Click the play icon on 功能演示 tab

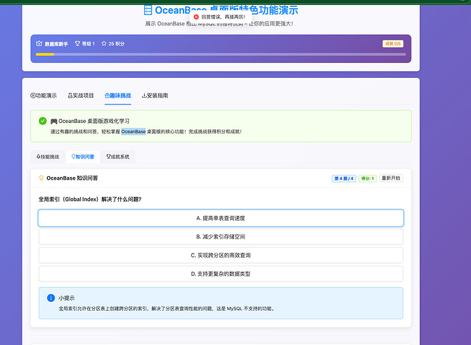(x=33, y=96)
